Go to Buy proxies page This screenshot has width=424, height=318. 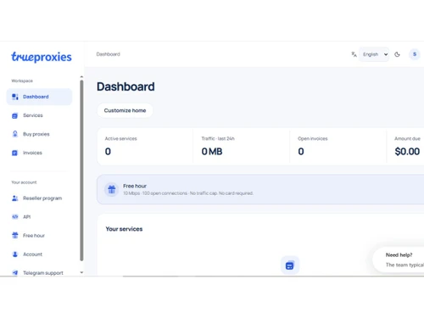39,134
